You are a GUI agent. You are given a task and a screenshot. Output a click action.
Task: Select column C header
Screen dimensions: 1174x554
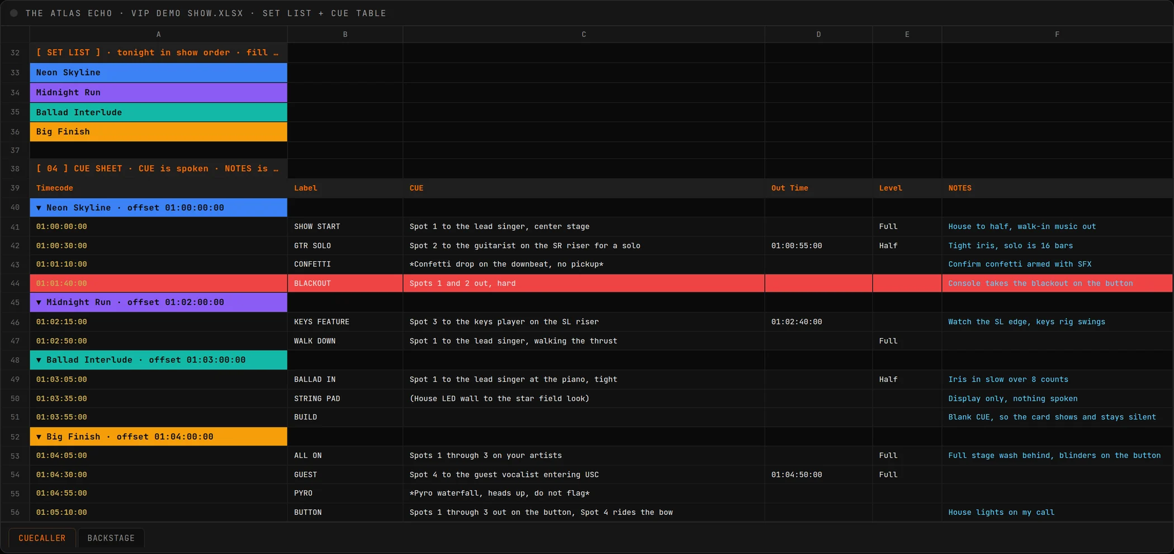[x=584, y=35]
